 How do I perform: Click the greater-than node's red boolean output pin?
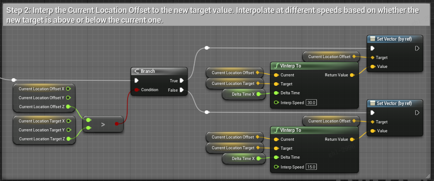coord(117,124)
